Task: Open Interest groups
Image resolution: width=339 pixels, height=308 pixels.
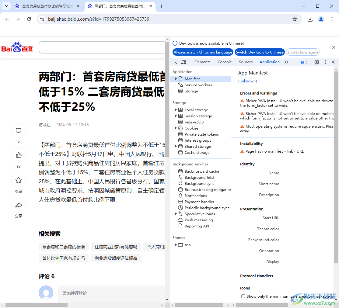Action: [x=197, y=140]
